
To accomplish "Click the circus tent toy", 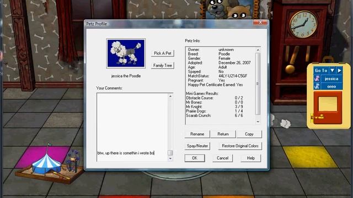I will coord(46,163).
